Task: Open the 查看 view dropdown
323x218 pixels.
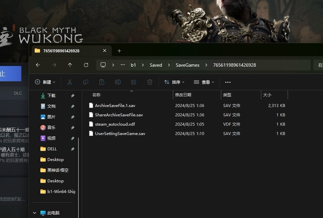Action: 204,82
